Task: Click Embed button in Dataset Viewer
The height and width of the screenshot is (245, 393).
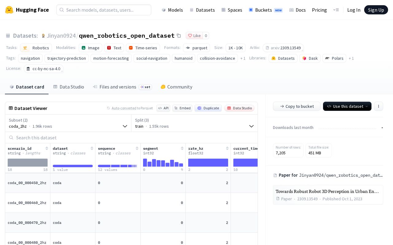Action: coord(182,108)
